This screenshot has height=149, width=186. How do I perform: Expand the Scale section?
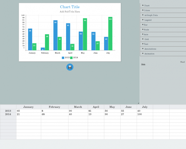(146, 29)
